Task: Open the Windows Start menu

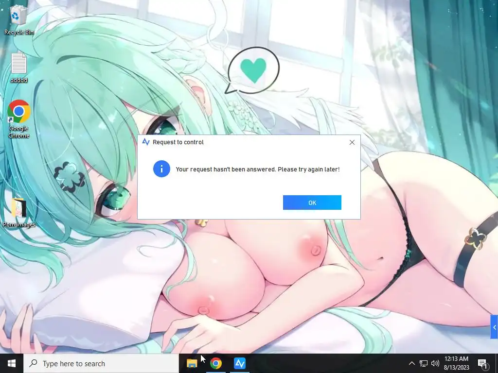Action: [x=12, y=363]
